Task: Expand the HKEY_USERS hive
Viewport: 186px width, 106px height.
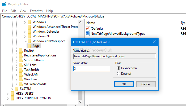Action: pyautogui.click(x=8, y=94)
